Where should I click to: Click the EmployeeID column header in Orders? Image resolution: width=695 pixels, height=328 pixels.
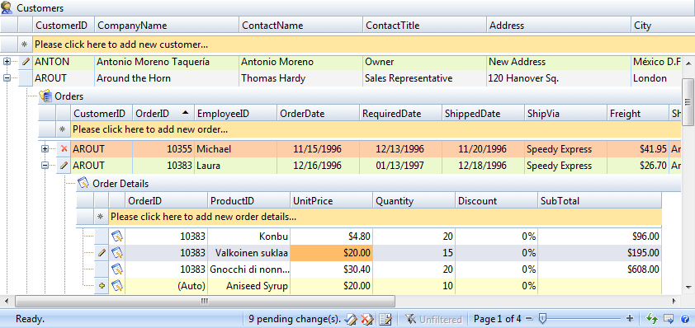[236, 114]
